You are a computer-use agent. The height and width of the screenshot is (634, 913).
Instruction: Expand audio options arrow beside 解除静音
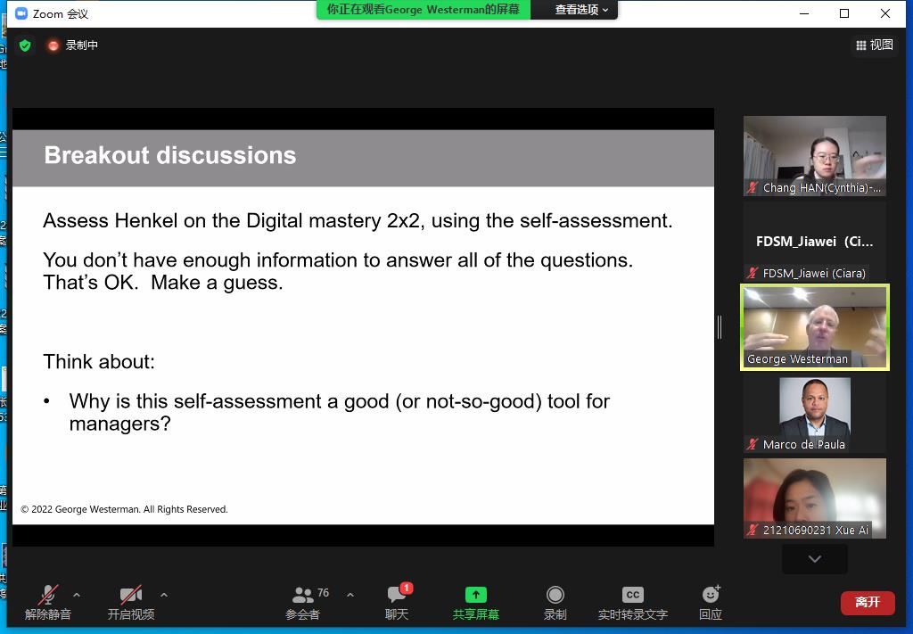click(77, 595)
